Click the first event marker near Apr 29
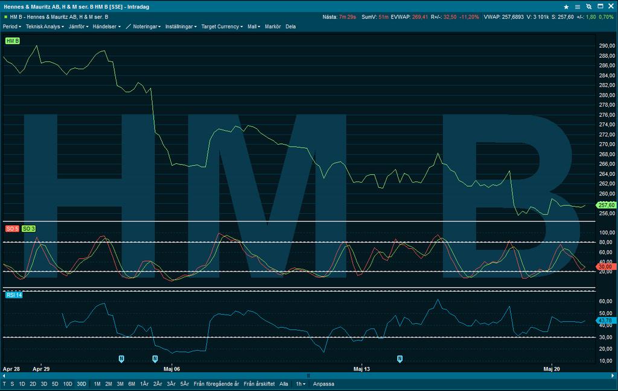The width and height of the screenshot is (618, 391). (121, 358)
